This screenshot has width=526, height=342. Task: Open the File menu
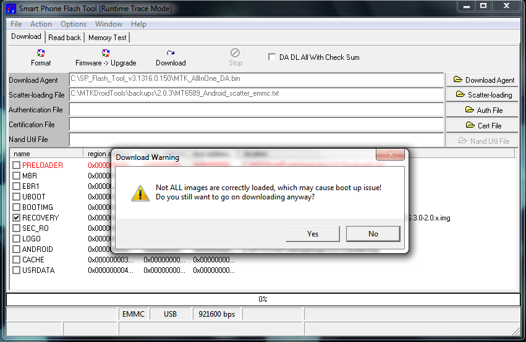[x=16, y=24]
